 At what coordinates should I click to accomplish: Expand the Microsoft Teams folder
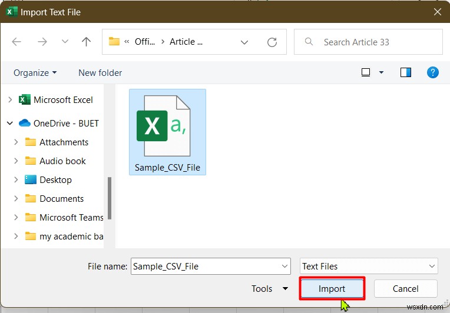coord(16,217)
